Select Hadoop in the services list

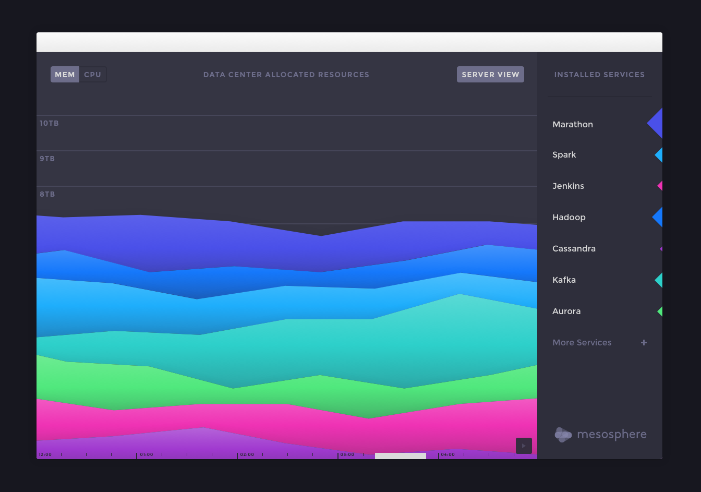click(x=569, y=217)
